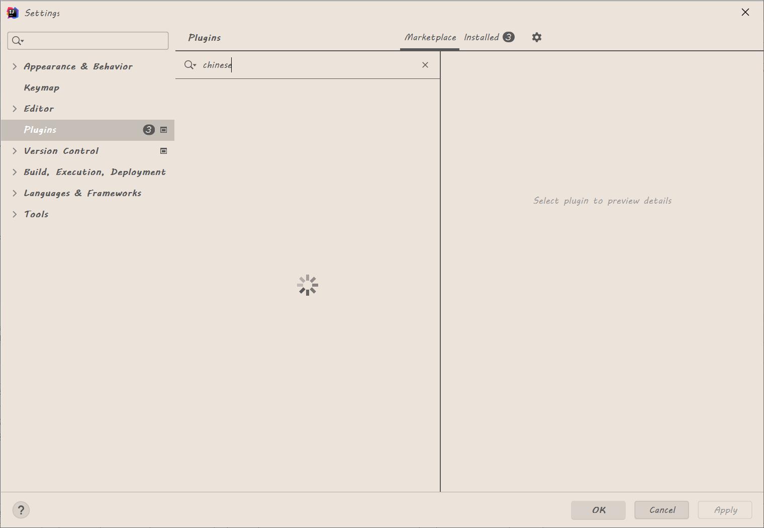Expand the Editor settings section

(15, 109)
